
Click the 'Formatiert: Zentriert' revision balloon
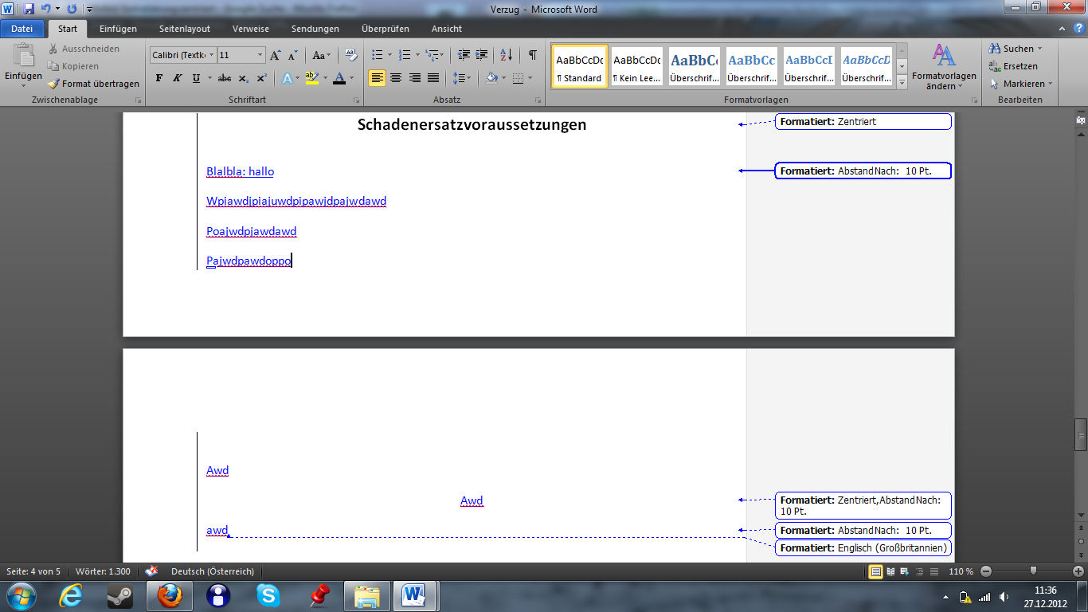863,122
